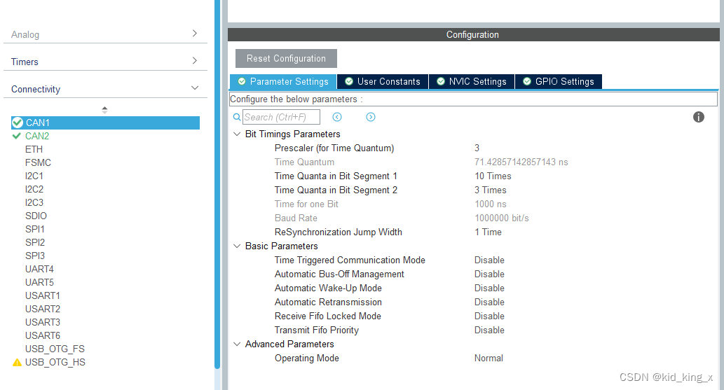Image resolution: width=724 pixels, height=390 pixels.
Task: Click the left panel vertical blue scrollbar
Action: tap(217, 185)
